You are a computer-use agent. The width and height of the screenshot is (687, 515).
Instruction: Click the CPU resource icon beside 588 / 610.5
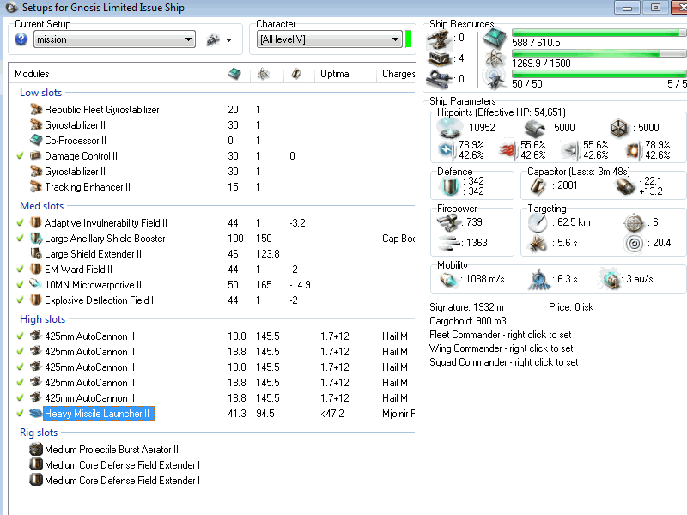[x=495, y=38]
